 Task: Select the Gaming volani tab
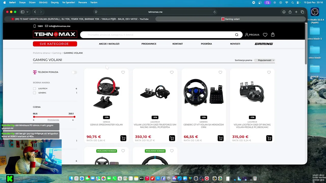tap(230, 19)
